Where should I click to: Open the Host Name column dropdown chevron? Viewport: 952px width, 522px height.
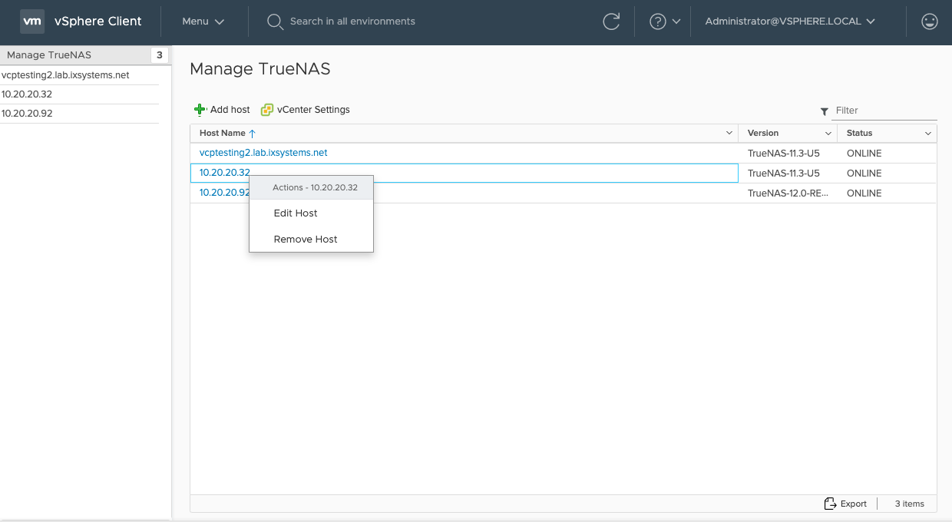[729, 134]
